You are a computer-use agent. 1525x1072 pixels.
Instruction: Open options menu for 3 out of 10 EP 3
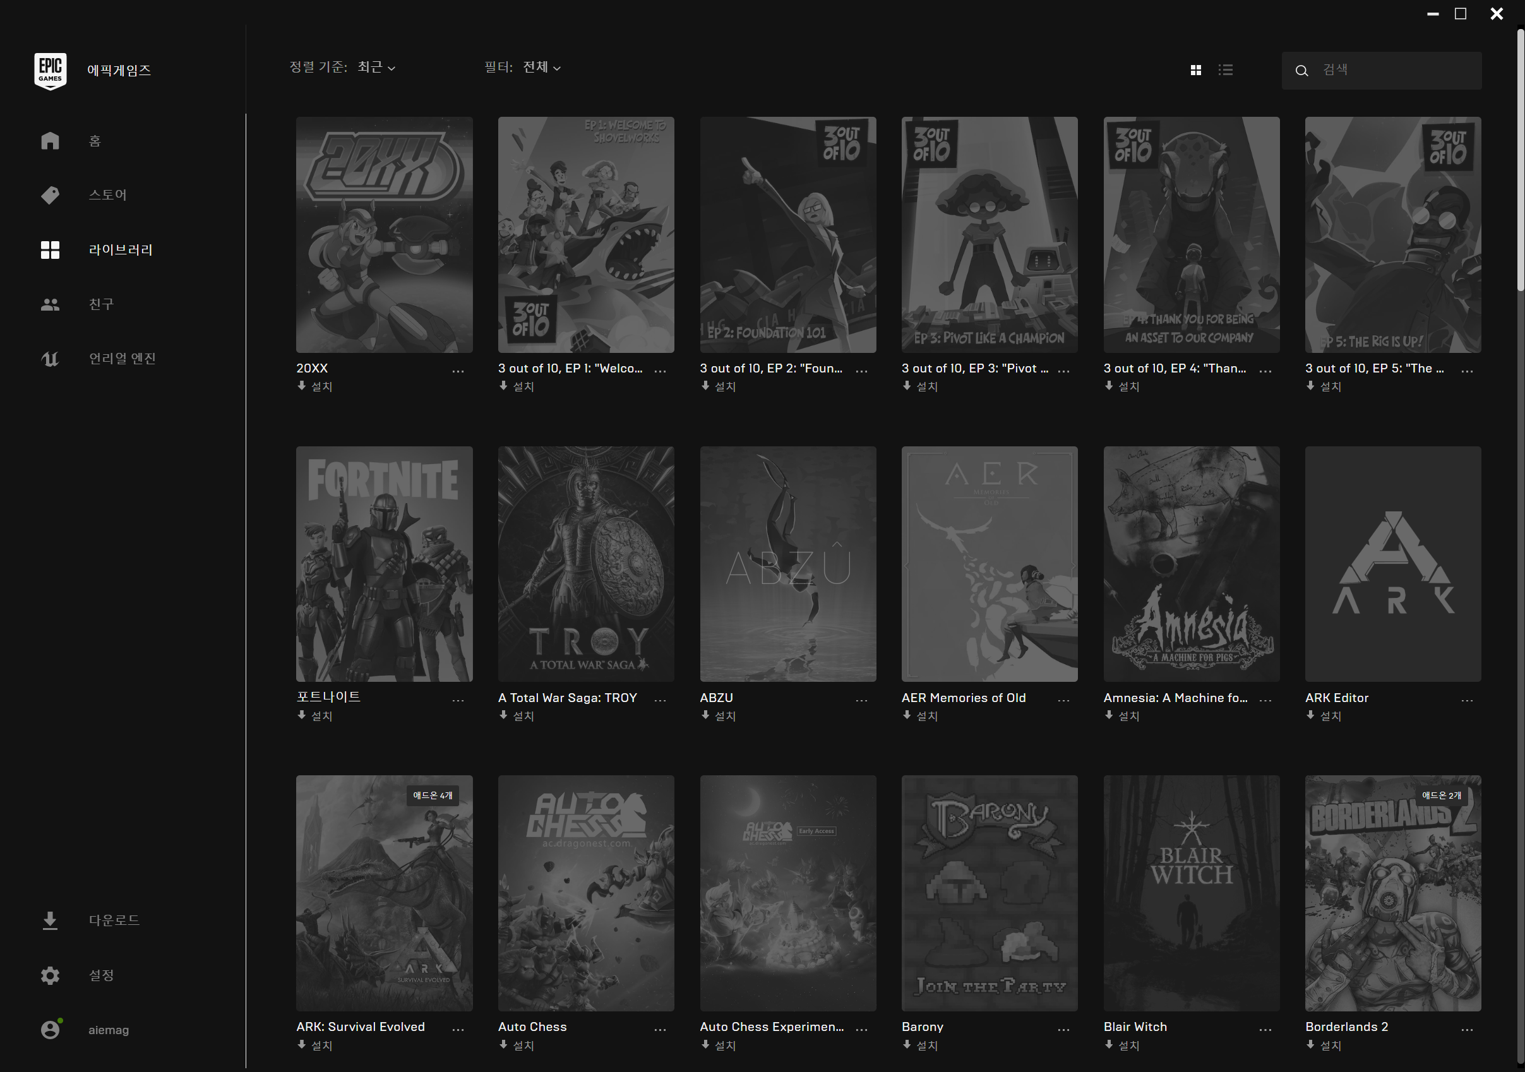click(x=1063, y=371)
